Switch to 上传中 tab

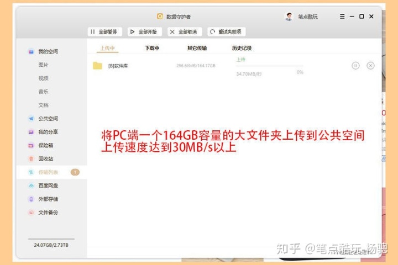point(107,48)
